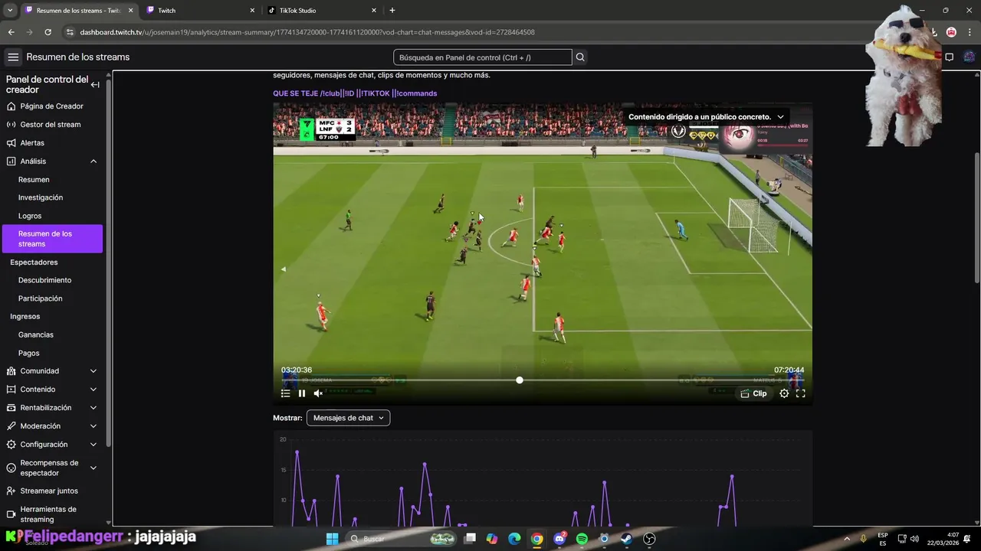Screen dimensions: 981x551
Task: Click the Moderación sword icon
Action: tap(11, 426)
